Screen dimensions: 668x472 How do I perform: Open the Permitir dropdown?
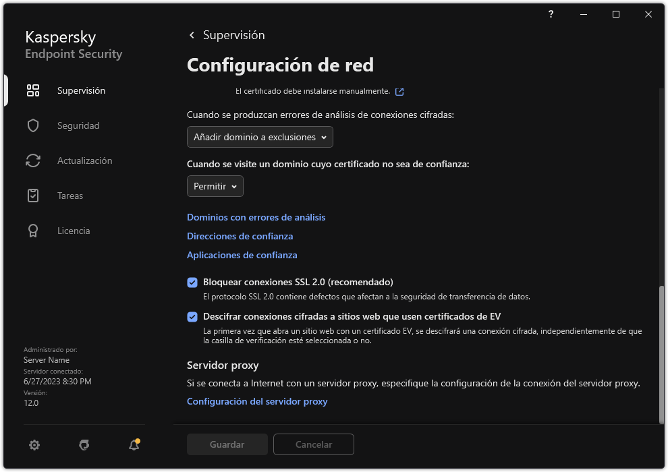(x=215, y=186)
